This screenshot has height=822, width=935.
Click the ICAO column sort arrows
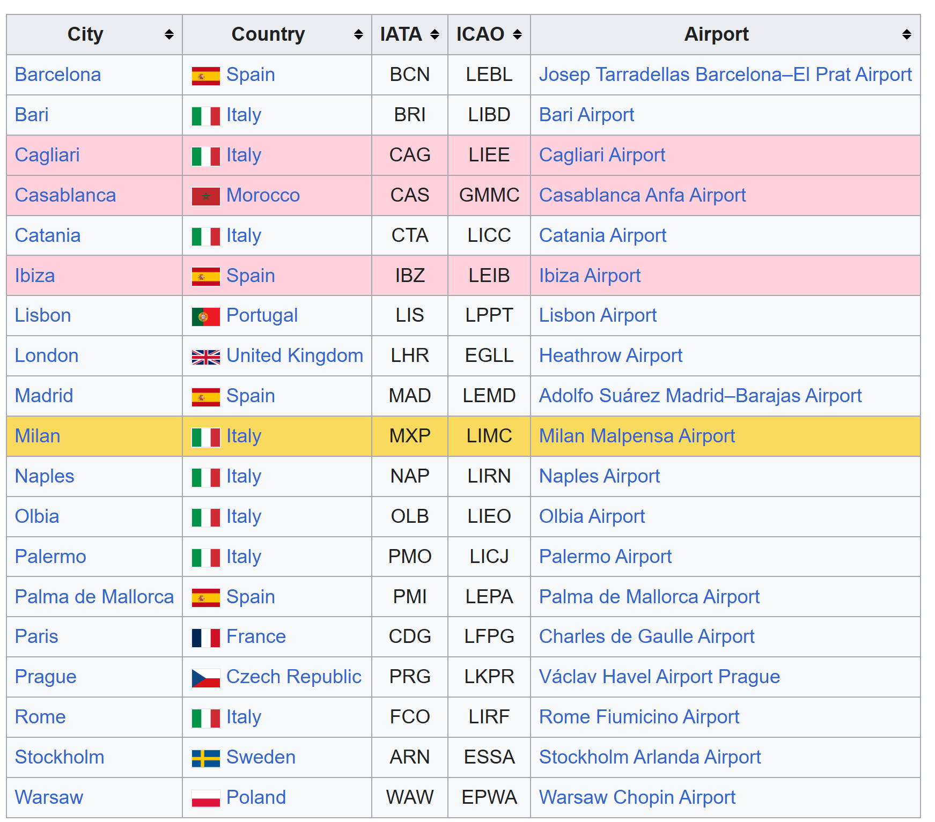[x=517, y=35]
